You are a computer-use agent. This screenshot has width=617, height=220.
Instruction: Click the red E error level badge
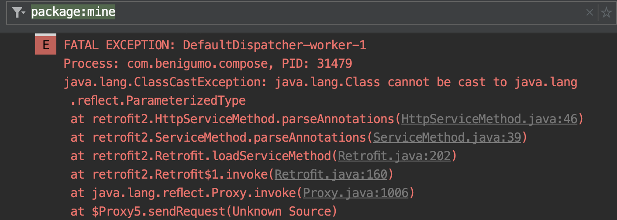46,45
